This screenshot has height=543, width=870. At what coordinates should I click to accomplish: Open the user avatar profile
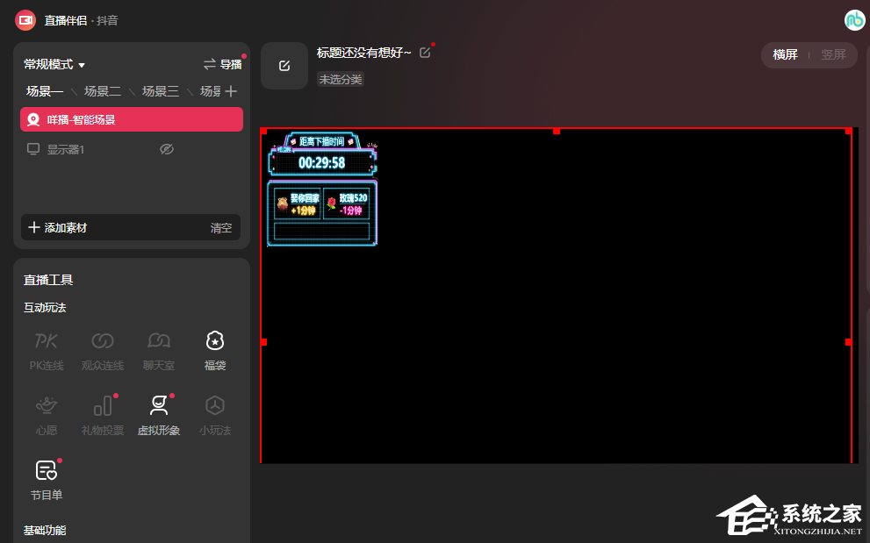point(854,20)
